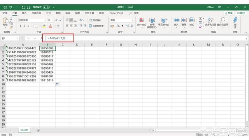Click the Increase Decimal icon
Screen dimensions: 249x140
(x=128, y=26)
